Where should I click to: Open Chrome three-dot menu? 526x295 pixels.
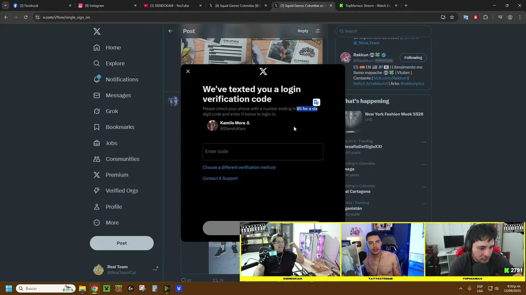coord(520,17)
